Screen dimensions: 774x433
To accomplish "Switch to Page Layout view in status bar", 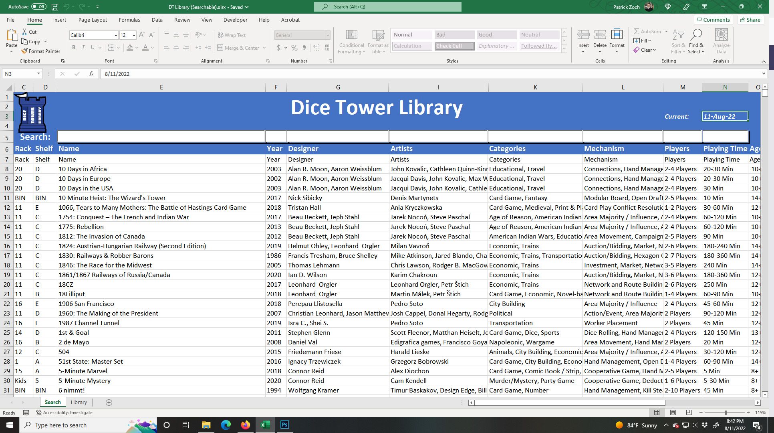I will (673, 412).
